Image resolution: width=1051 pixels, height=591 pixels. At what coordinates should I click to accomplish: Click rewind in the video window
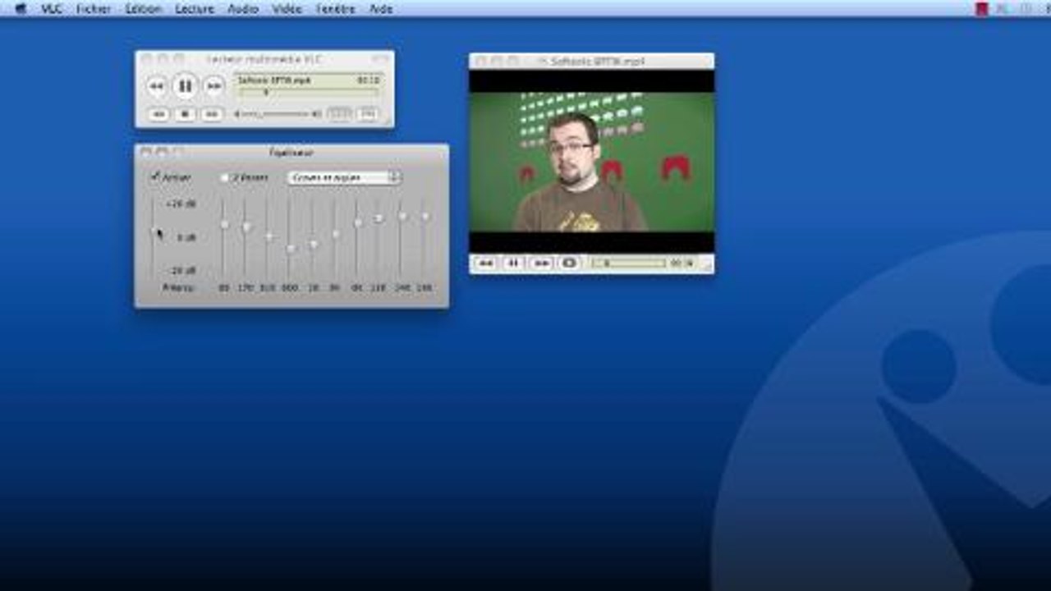pyautogui.click(x=486, y=263)
